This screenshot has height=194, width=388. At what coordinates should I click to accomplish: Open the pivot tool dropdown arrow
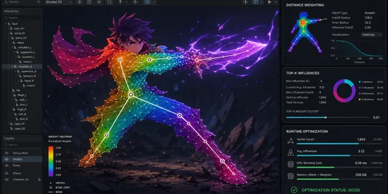(x=126, y=2)
